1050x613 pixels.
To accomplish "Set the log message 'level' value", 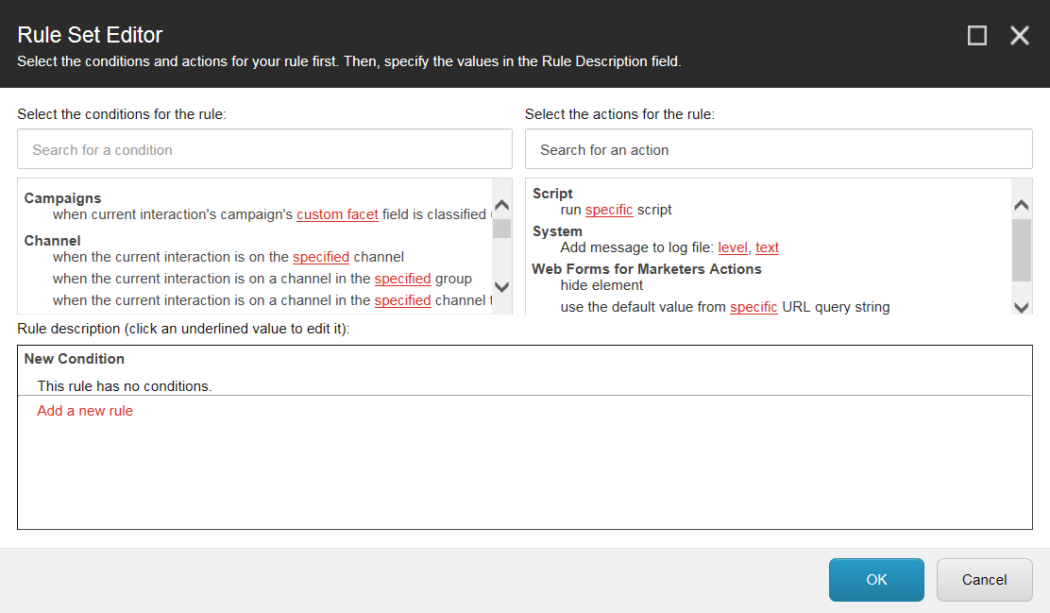I will point(733,247).
